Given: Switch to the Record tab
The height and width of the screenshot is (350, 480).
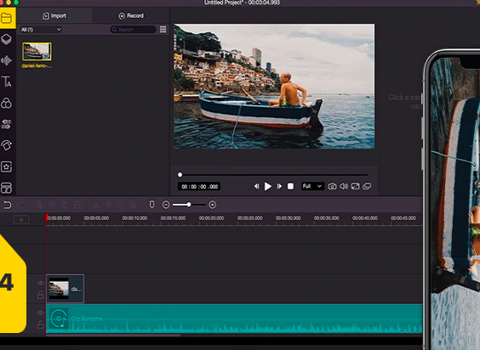Looking at the screenshot, I should coord(131,15).
